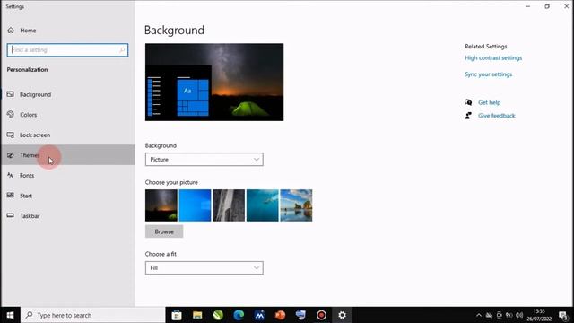Click the Fonts icon in the sidebar
Image resolution: width=574 pixels, height=323 pixels.
[x=11, y=175]
